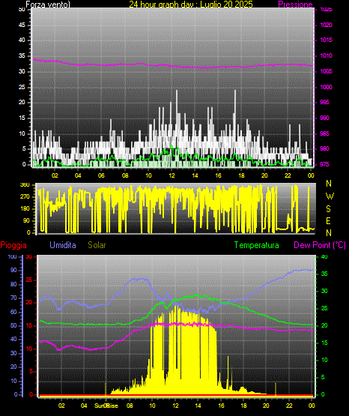The width and height of the screenshot is (349, 416).
Task: Select the red 'Pioggia' legend label
Action: 13,245
